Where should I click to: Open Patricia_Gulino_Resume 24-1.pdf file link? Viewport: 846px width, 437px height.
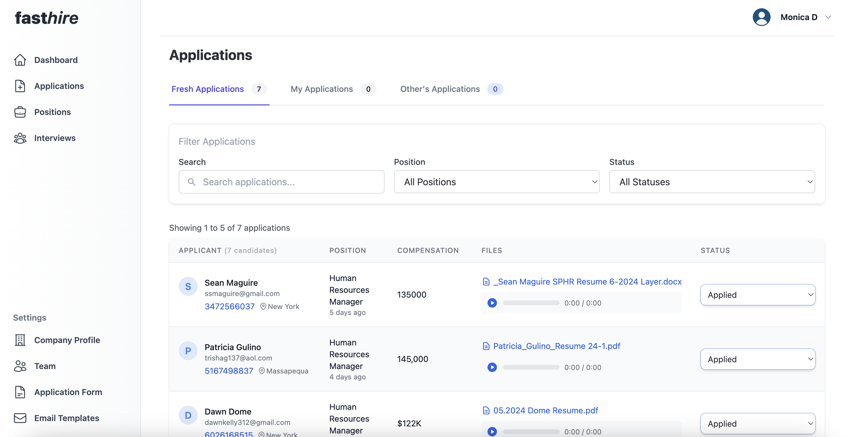tap(556, 346)
